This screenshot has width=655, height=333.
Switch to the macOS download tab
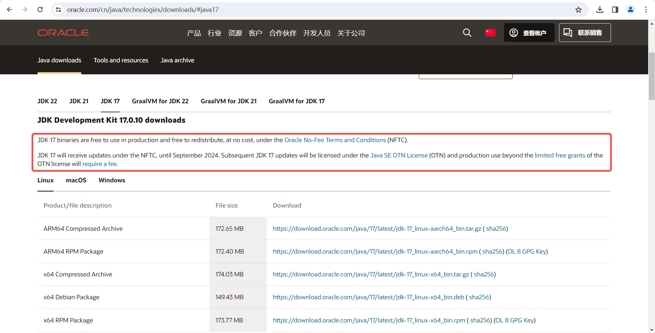76,180
